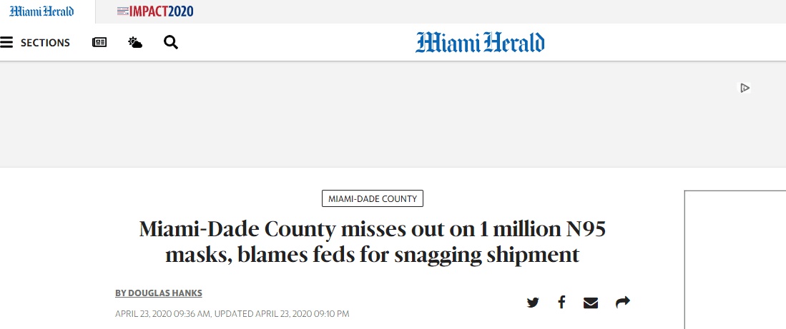
Task: Click the AdChoices triangle icon
Action: click(745, 88)
